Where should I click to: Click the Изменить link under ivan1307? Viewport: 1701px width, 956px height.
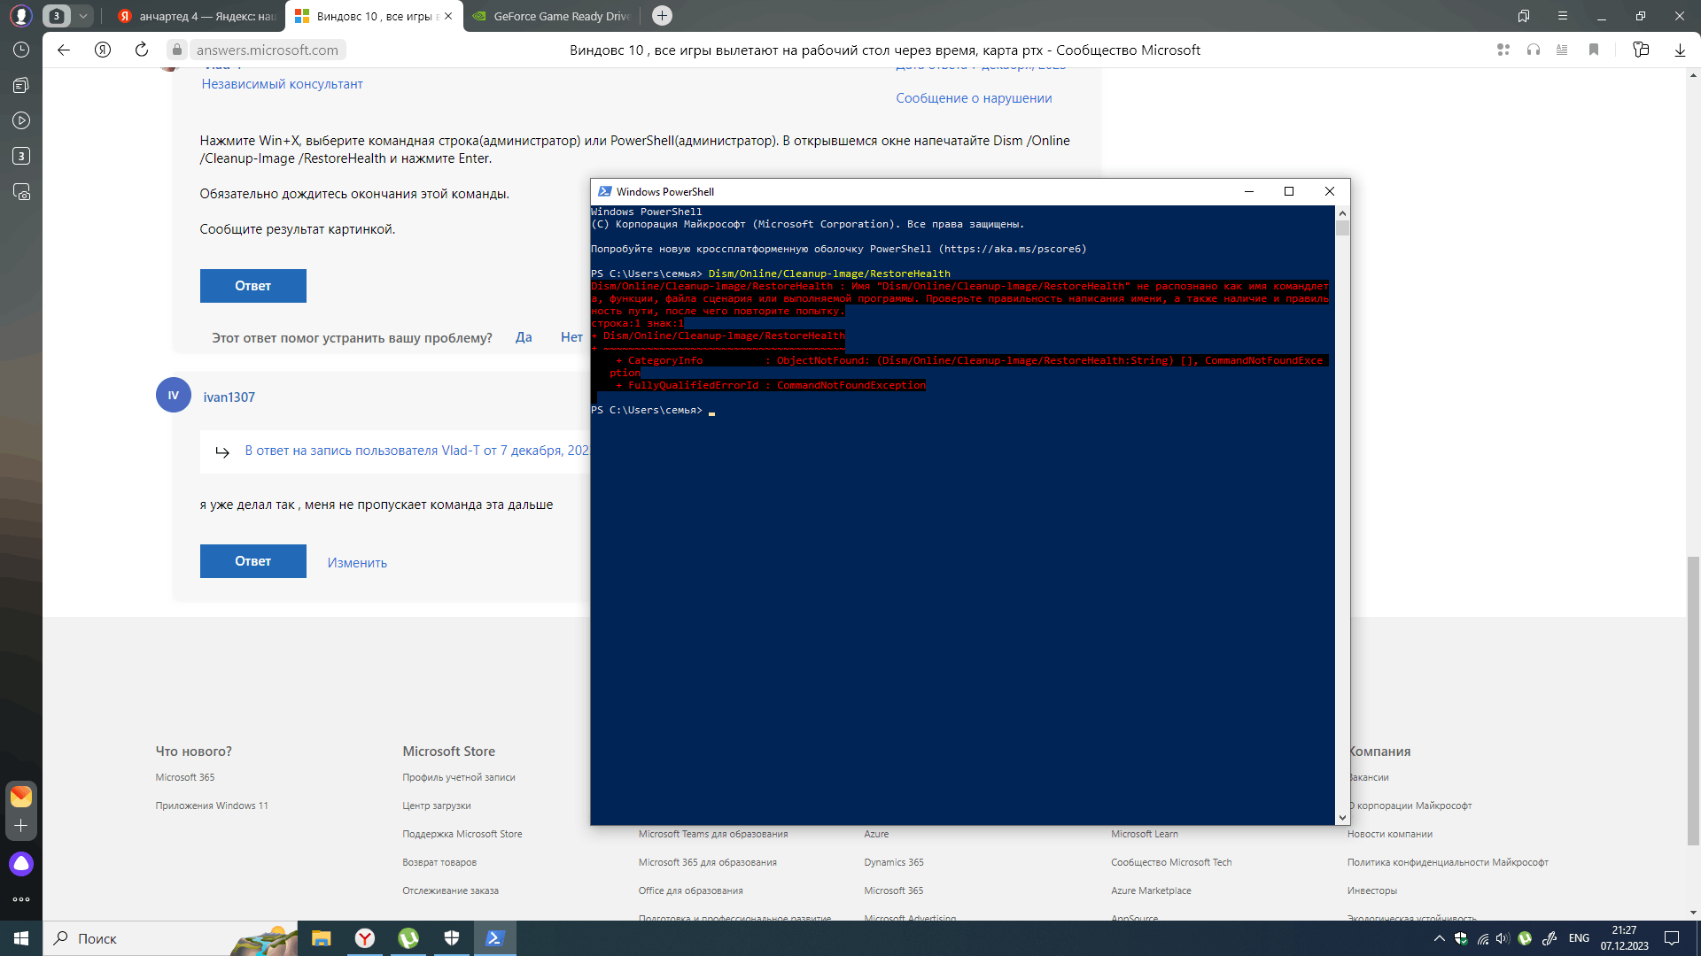pyautogui.click(x=358, y=561)
